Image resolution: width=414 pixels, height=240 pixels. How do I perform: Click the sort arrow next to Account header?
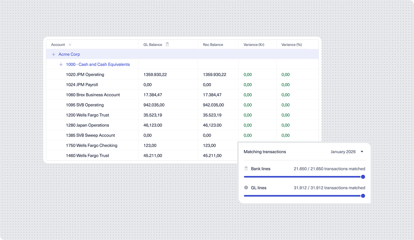[70, 45]
